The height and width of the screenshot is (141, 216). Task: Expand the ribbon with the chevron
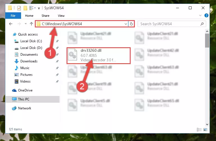click(200, 15)
